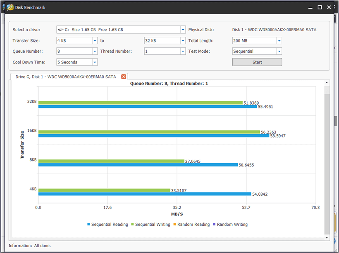The image size is (339, 253).
Task: Click the value 55.4951
Action: click(265, 107)
